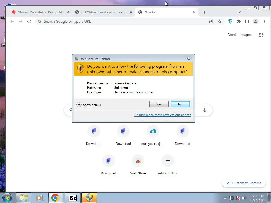Image resolution: width=271 pixels, height=203 pixels.
Task: Switch to Get VMware Workstation Pro tab
Action: pos(103,12)
